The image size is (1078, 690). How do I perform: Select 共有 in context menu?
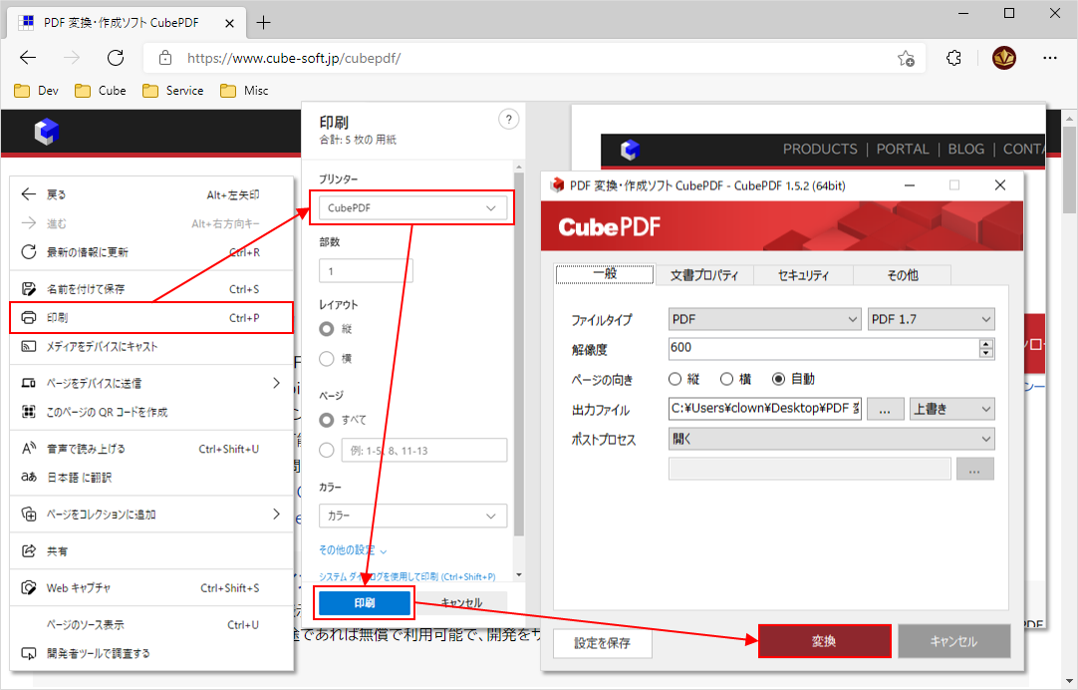click(x=151, y=551)
